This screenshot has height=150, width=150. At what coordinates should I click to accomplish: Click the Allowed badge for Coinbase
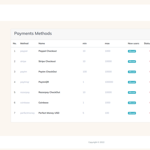tap(132, 103)
